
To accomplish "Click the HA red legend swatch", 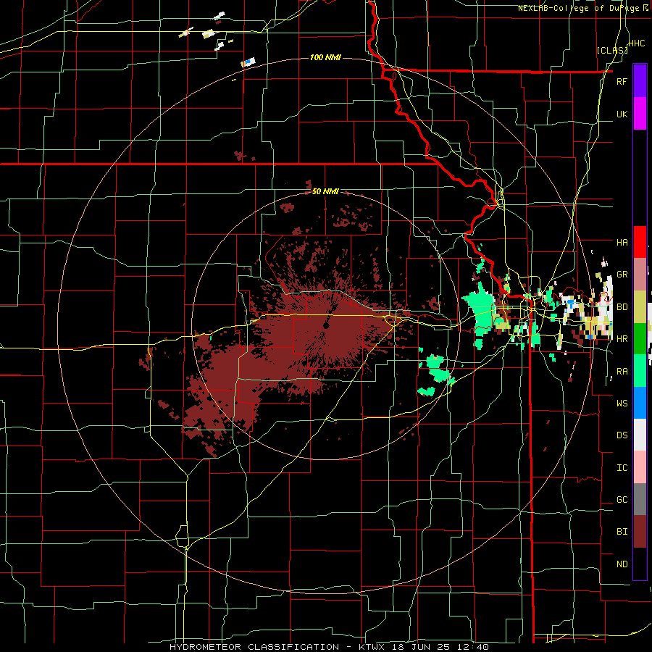I will tap(640, 242).
